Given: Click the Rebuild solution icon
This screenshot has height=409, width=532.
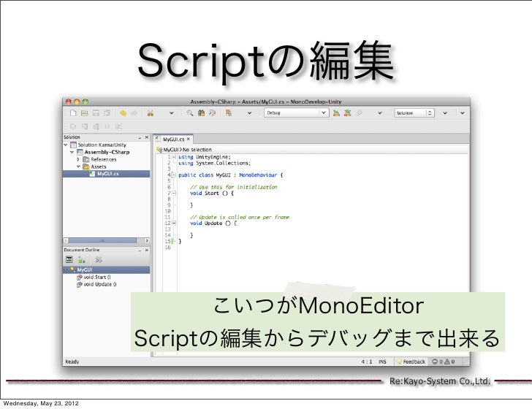Looking at the screenshot, I should pyautogui.click(x=347, y=113).
